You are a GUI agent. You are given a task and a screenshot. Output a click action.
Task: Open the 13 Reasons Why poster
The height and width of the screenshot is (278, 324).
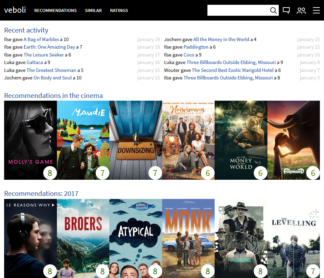[x=31, y=238]
